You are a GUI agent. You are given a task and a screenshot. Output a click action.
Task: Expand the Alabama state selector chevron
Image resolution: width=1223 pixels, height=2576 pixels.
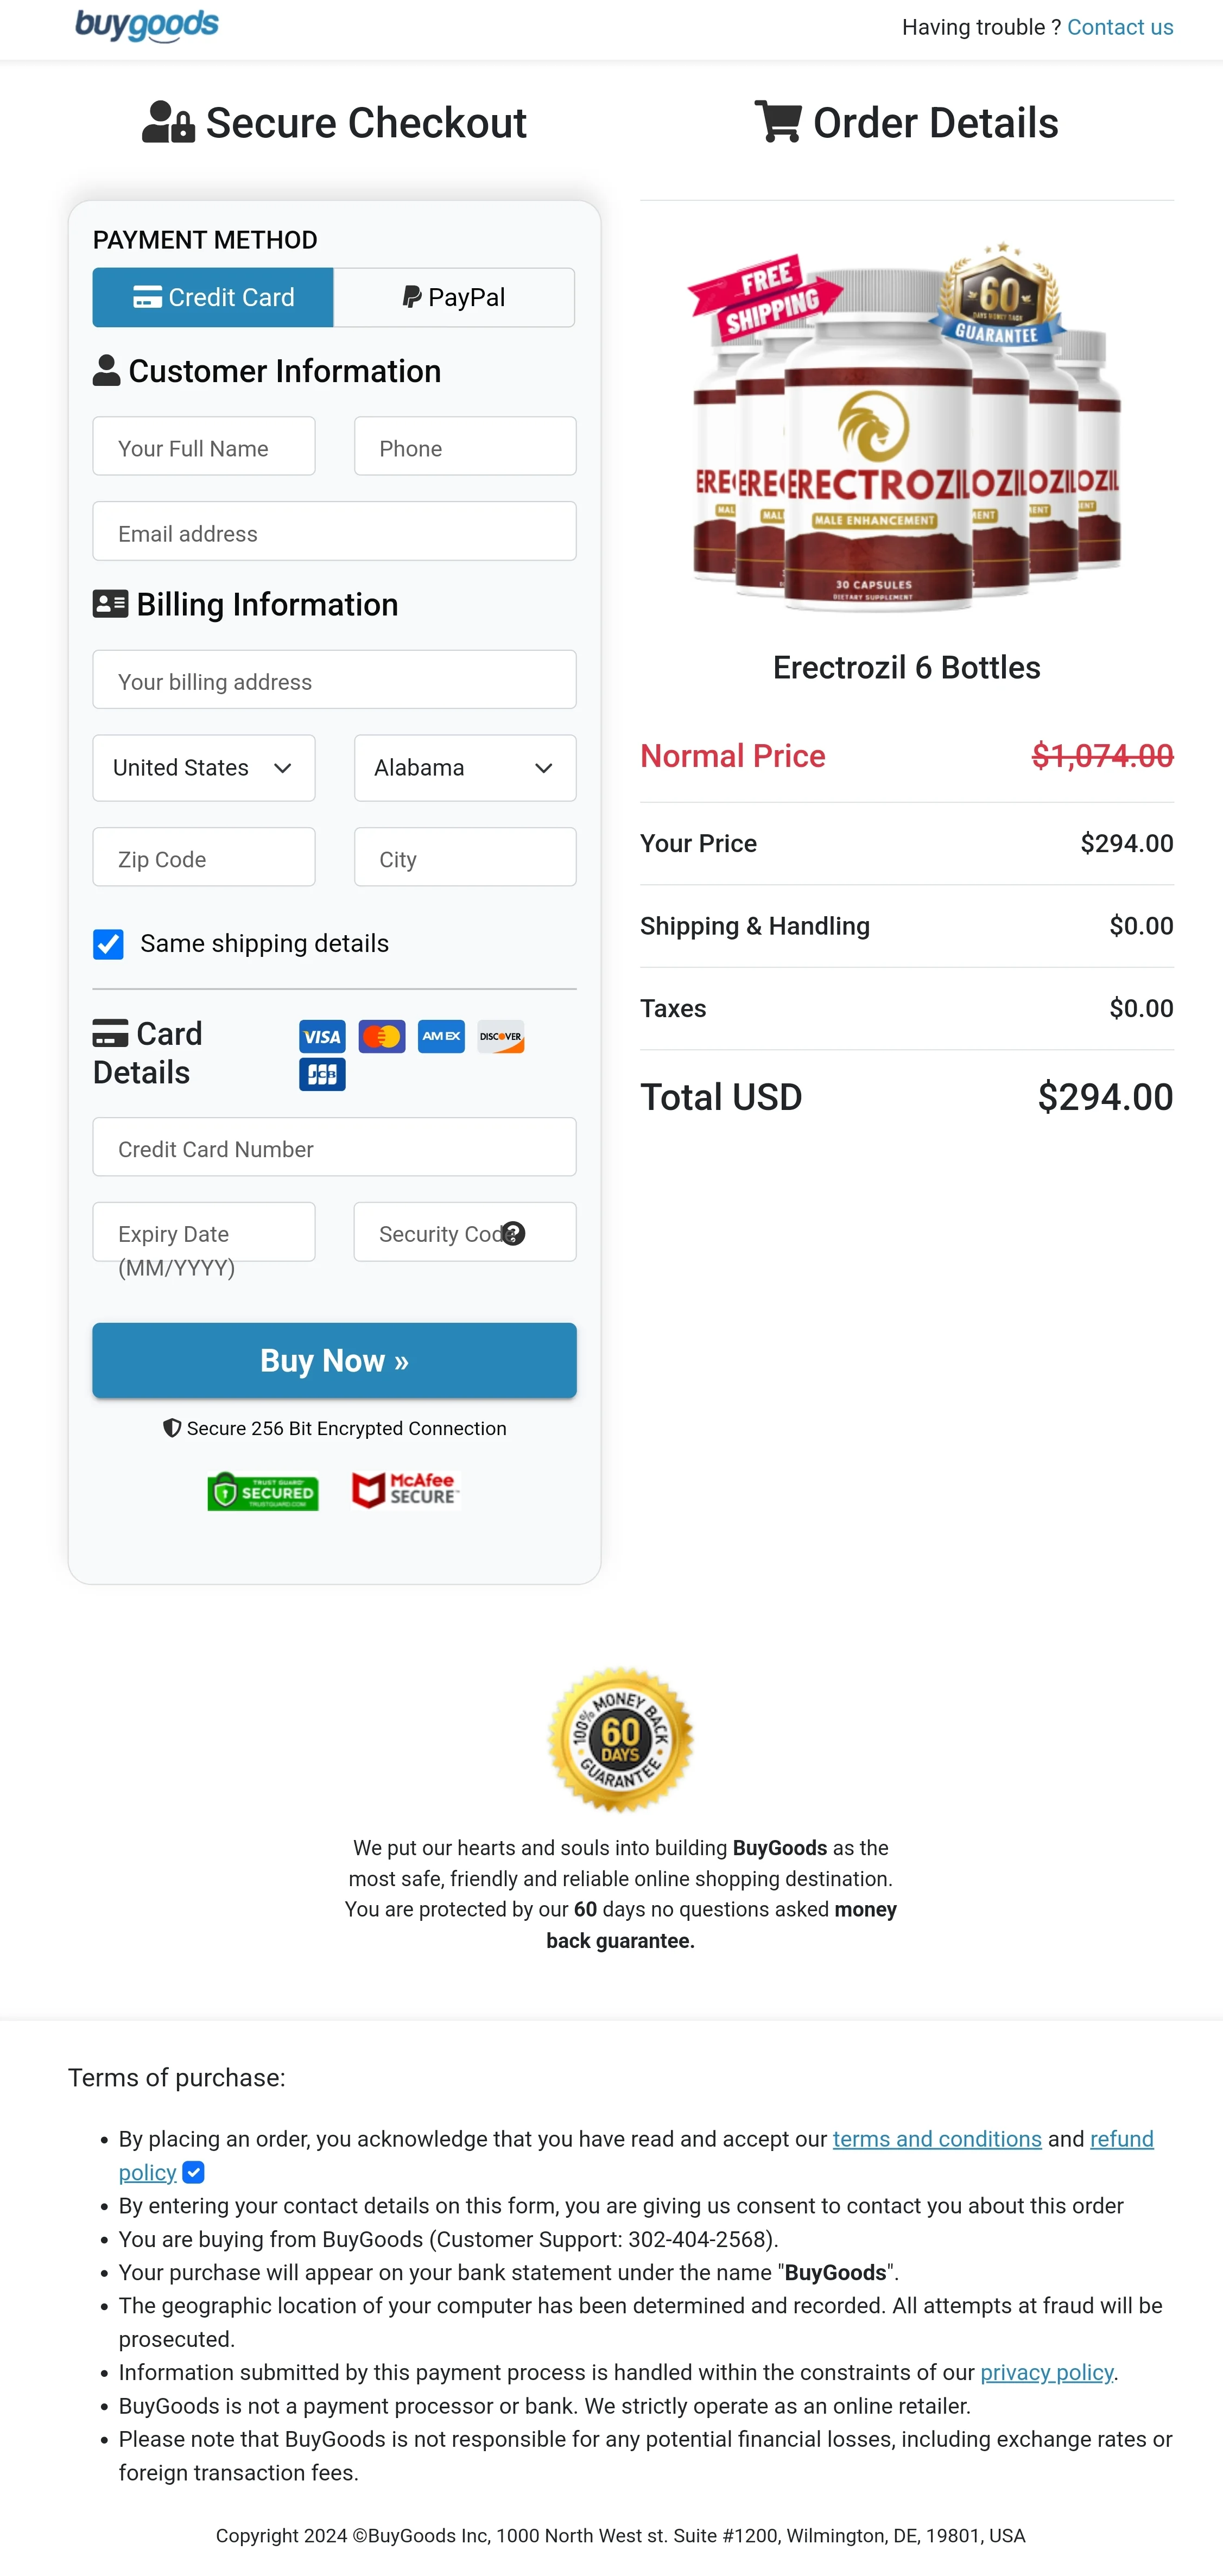[x=545, y=768]
